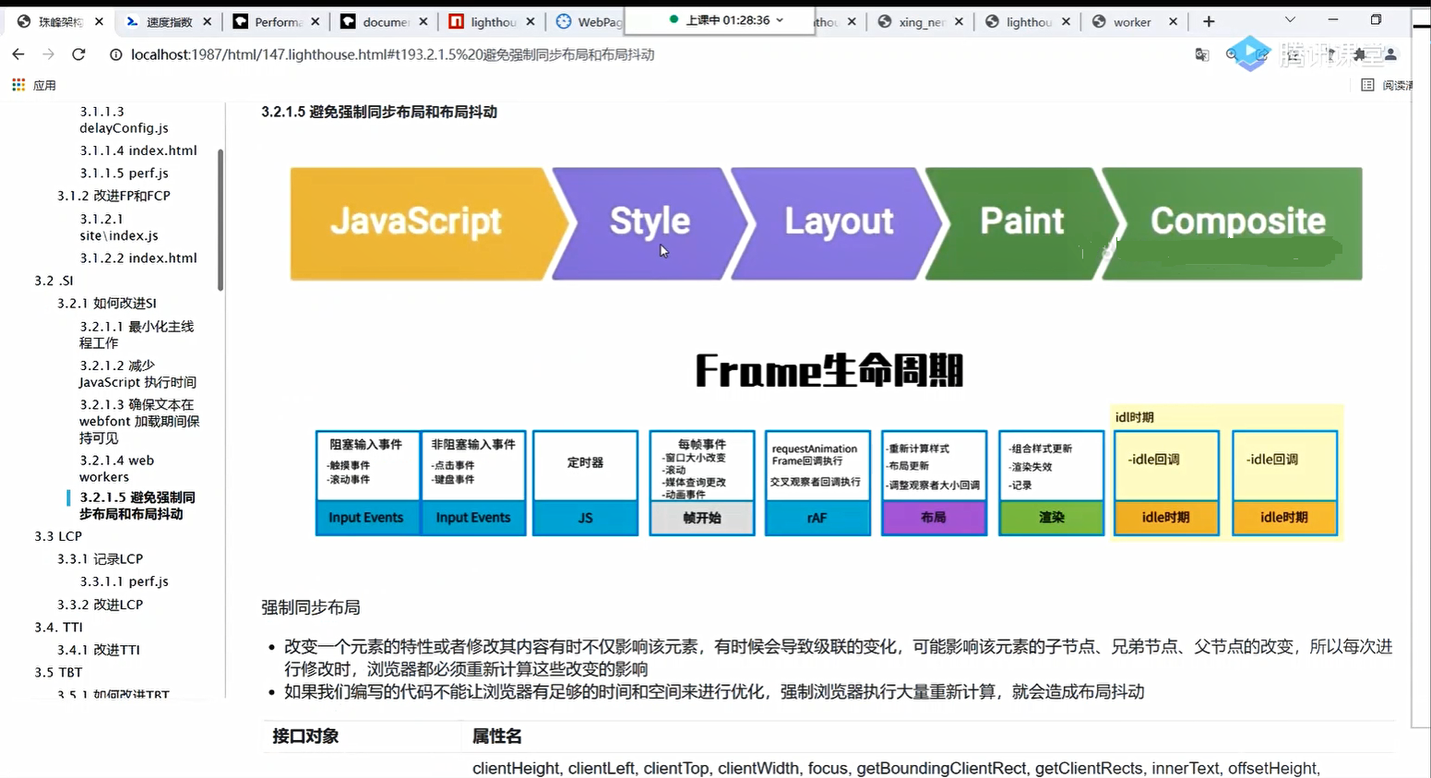Click the address bar URL field
This screenshot has height=778, width=1431.
click(369, 54)
